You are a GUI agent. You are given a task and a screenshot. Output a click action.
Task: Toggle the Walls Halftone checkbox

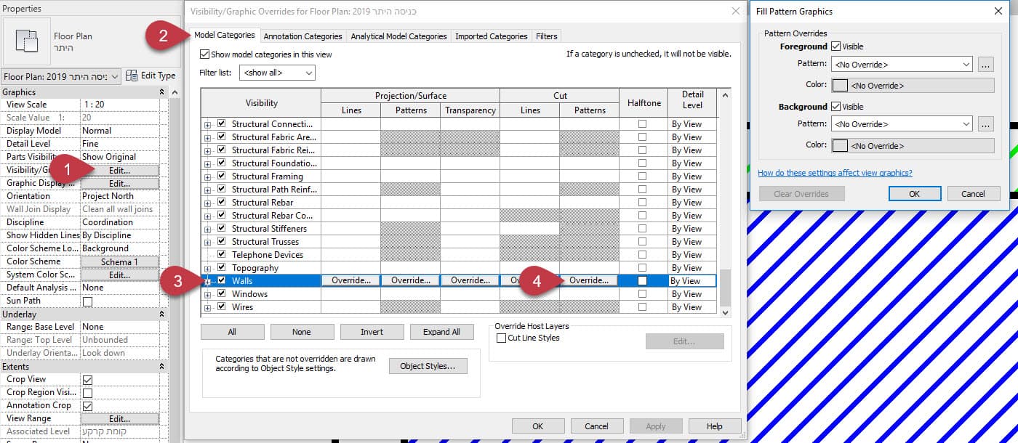[642, 281]
